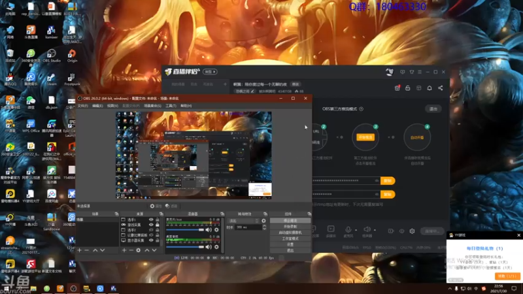Click the share icon in 直播伴侣
The width and height of the screenshot is (523, 294).
[440, 88]
